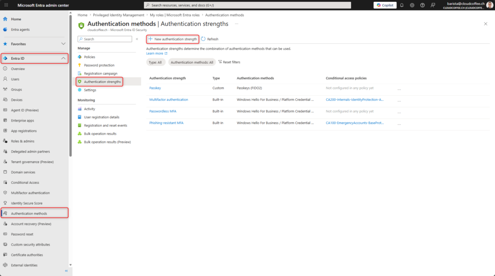Screen dimensions: 495x276
Task: Open the help question mark icon
Action: 422,5
